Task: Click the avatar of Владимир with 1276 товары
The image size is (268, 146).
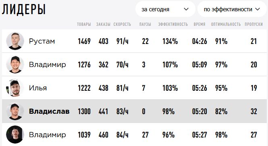Action: (15, 64)
